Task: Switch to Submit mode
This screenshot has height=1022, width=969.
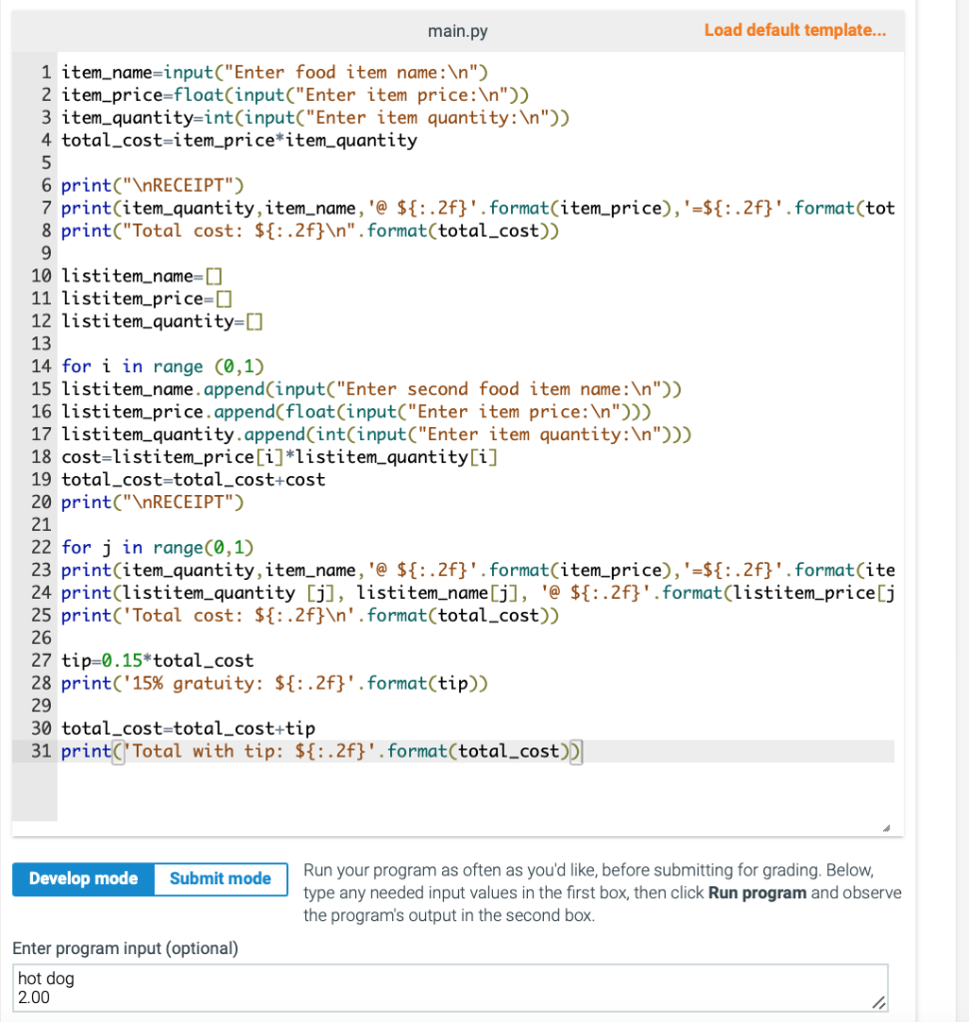Action: click(x=221, y=878)
